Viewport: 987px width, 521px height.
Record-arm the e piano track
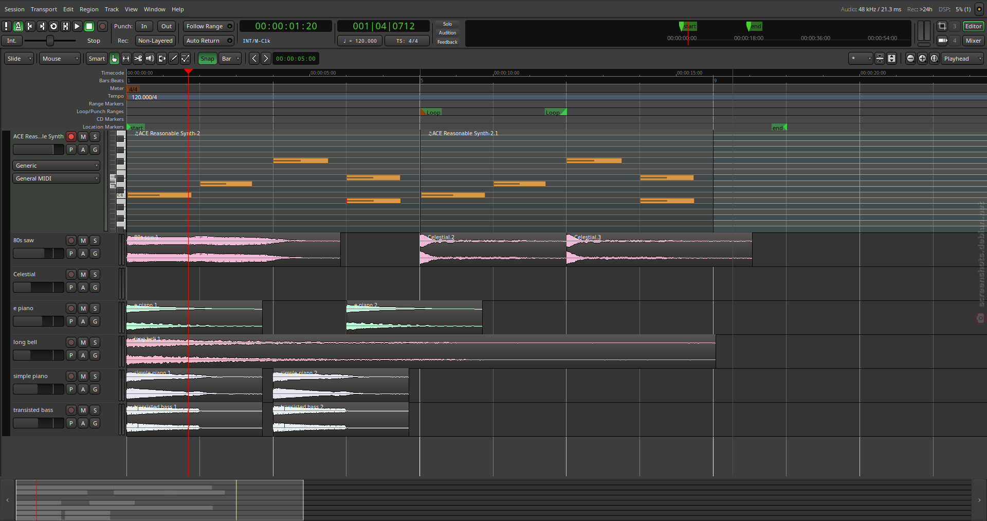tap(71, 309)
